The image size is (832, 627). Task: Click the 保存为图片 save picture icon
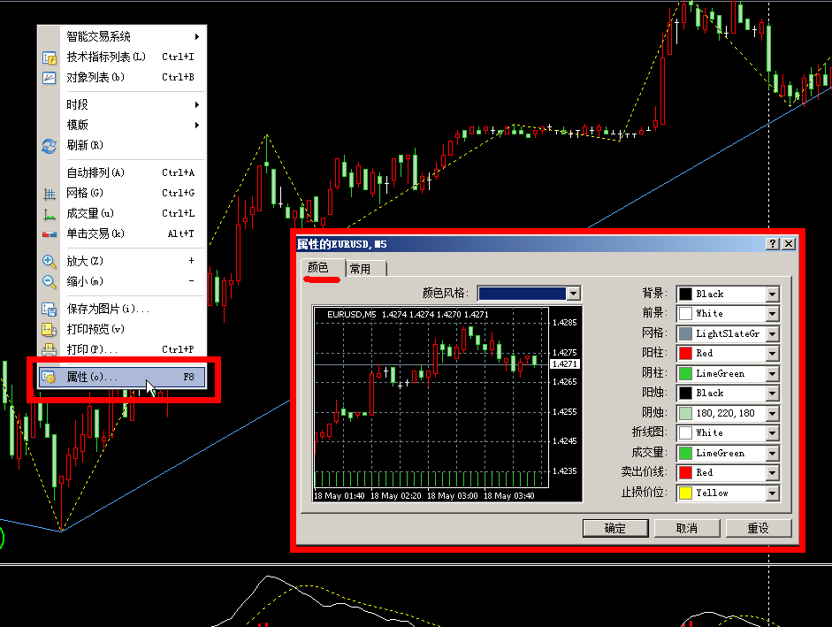click(50, 310)
